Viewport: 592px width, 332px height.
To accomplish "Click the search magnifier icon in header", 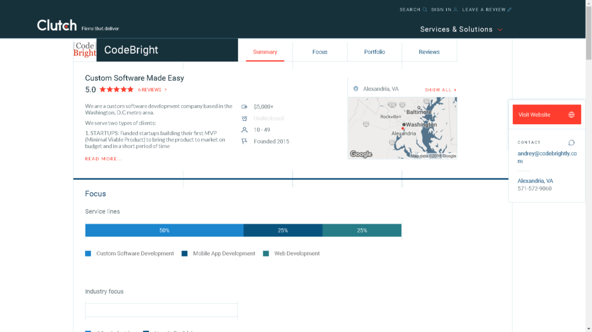I will click(425, 10).
